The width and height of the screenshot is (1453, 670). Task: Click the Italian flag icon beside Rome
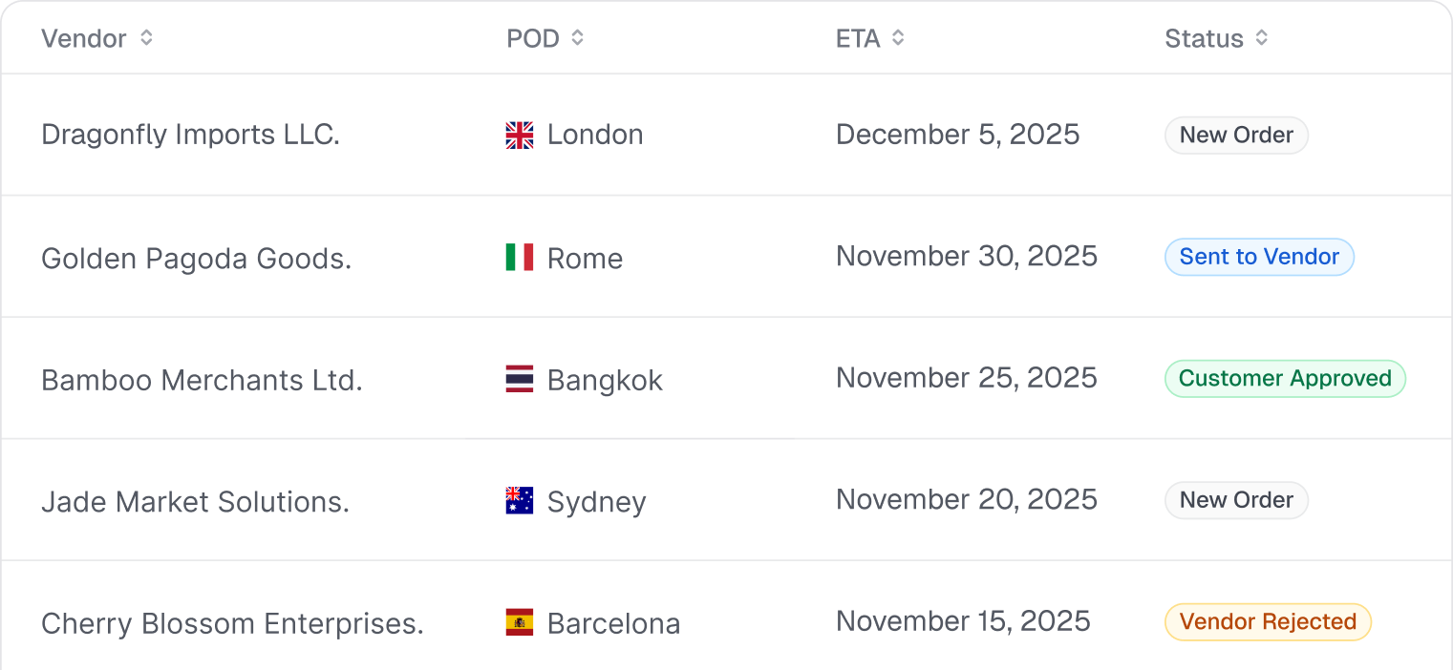point(519,257)
